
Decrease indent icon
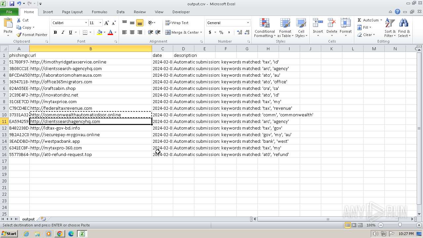click(150, 32)
